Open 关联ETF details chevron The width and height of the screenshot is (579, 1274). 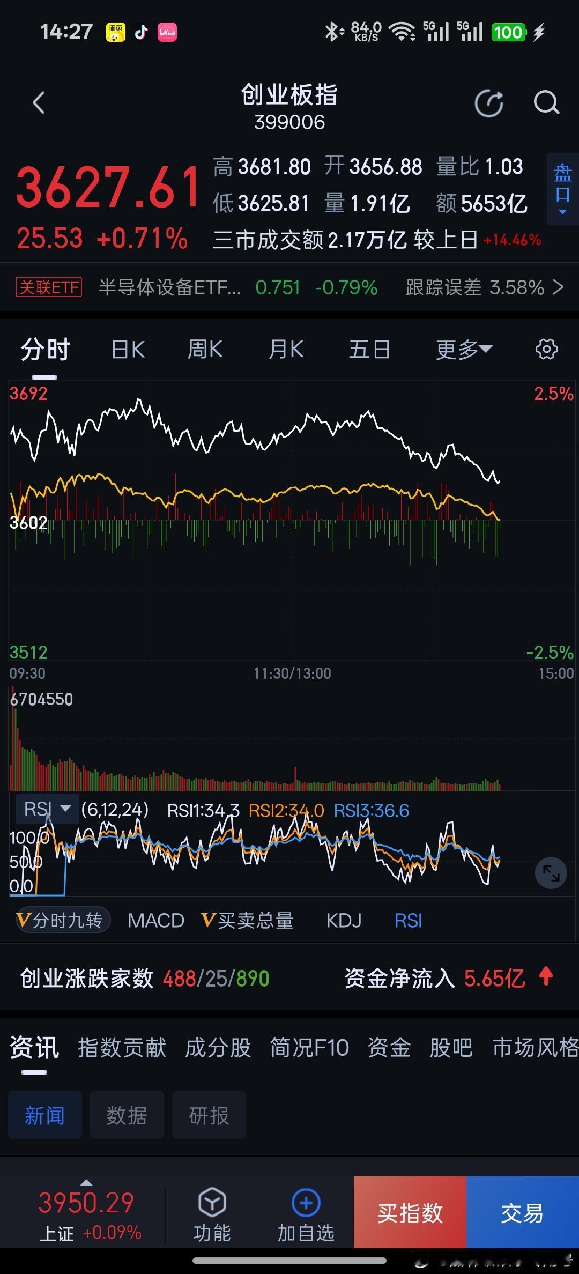tap(558, 287)
